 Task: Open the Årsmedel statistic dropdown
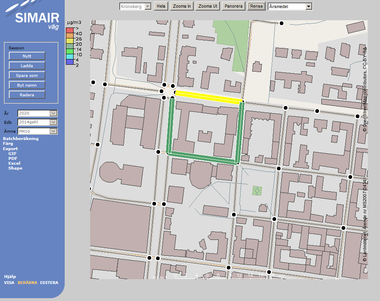[x=290, y=6]
